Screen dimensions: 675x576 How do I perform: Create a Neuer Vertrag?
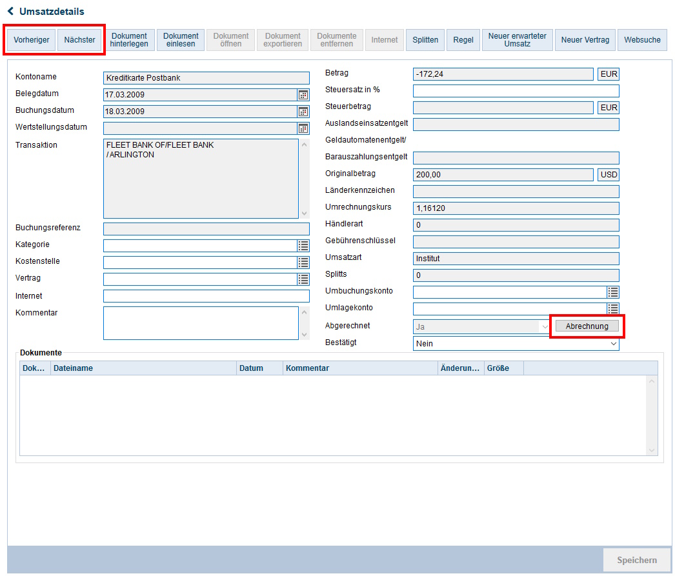coord(585,40)
